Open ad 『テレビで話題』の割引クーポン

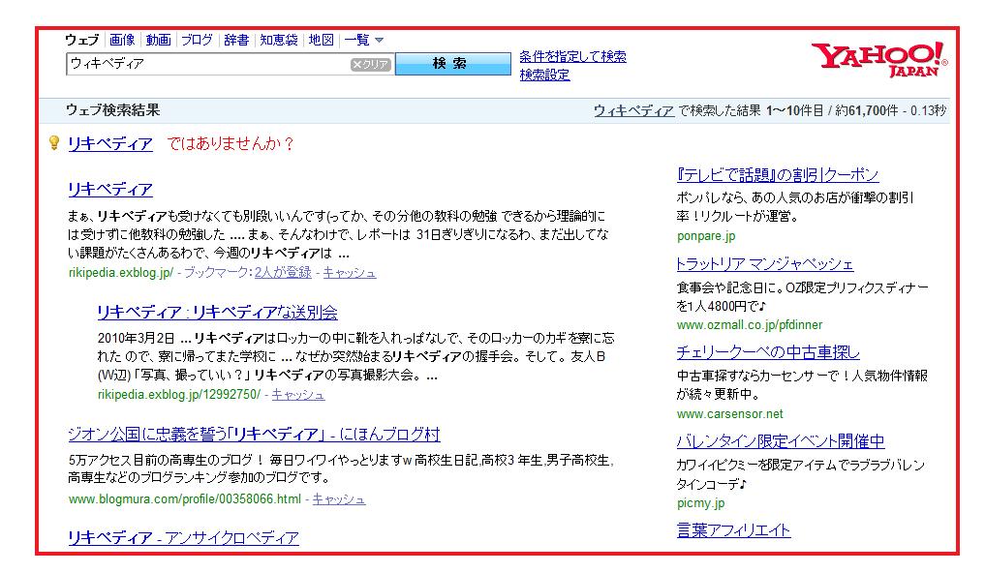pyautogui.click(x=778, y=174)
